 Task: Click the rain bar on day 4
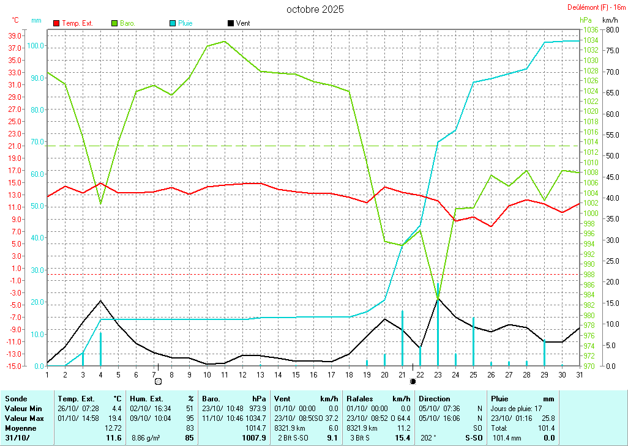(100, 349)
